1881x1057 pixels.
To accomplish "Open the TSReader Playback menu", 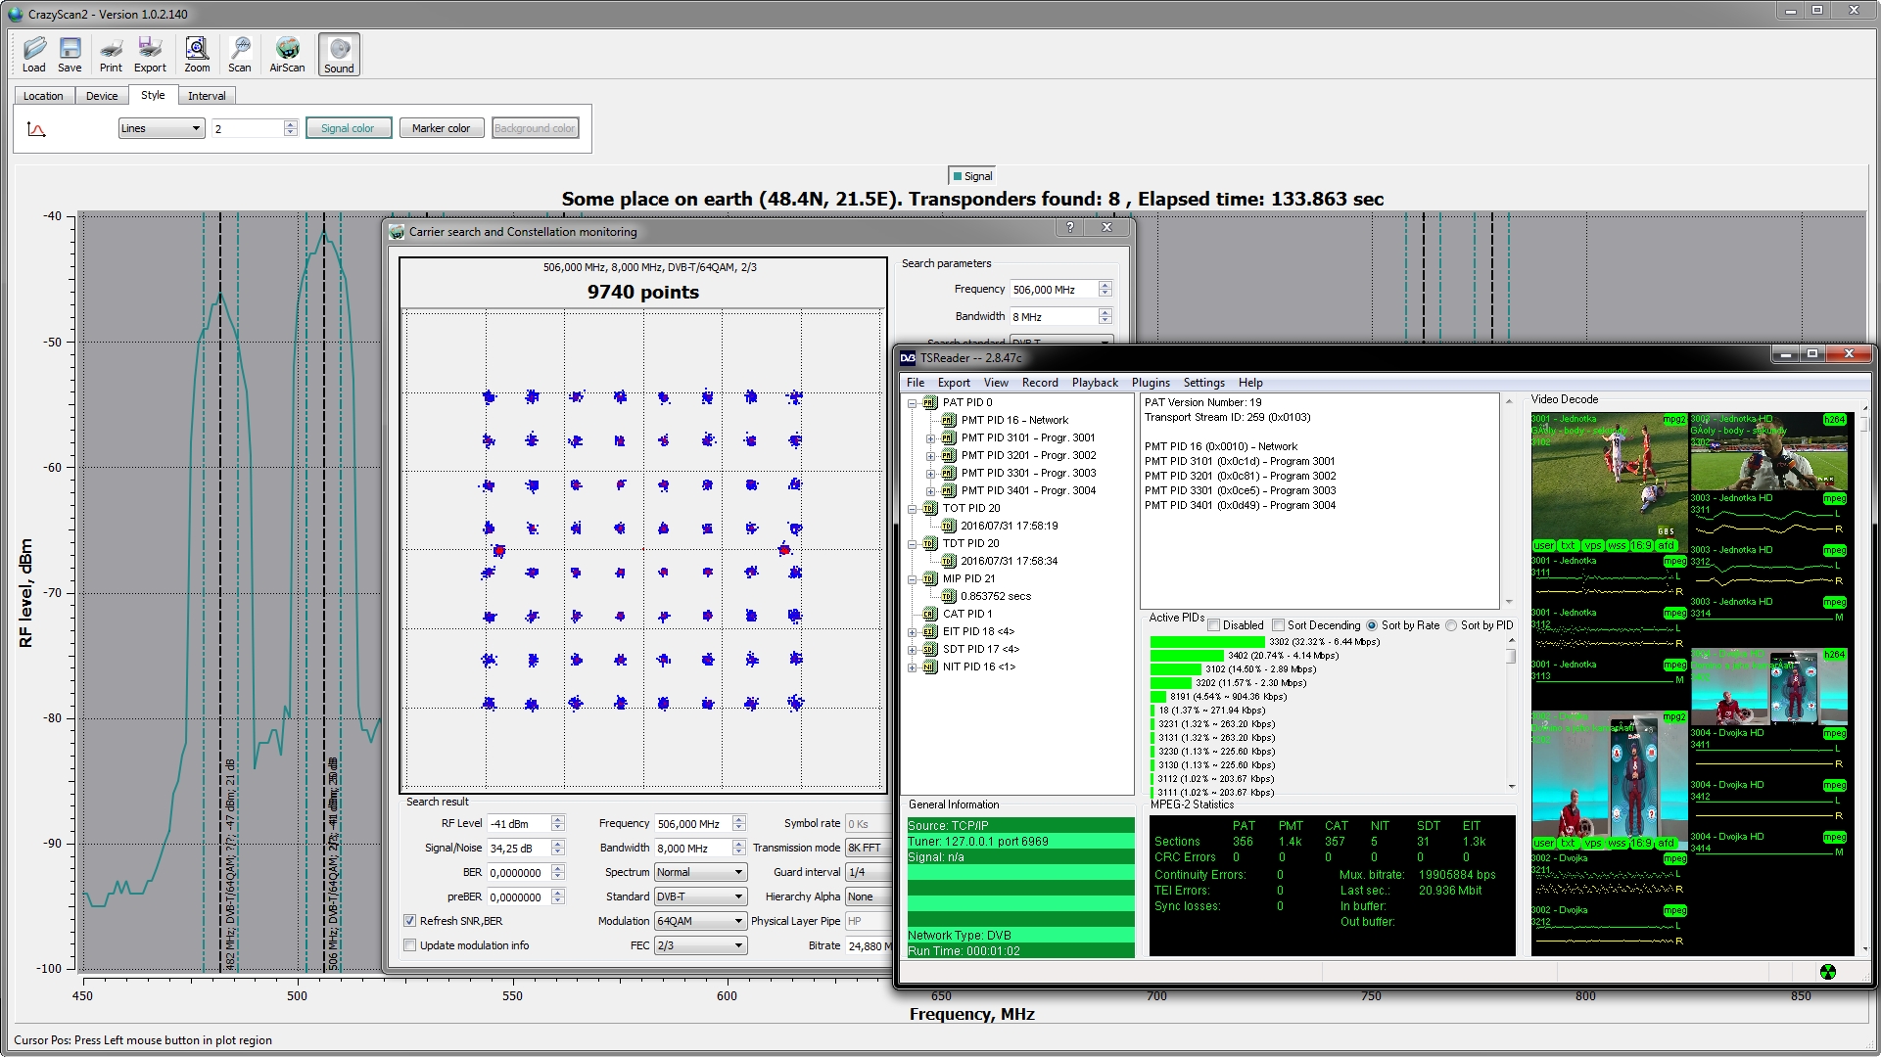I will coord(1095,383).
